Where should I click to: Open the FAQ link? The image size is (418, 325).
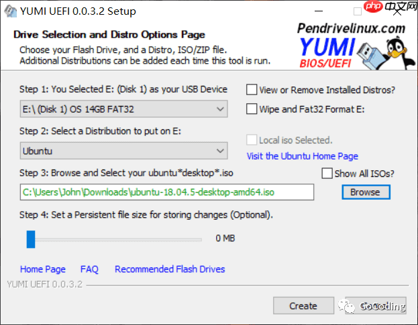(90, 269)
